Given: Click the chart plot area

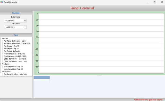Looking at the screenshot, I should pyautogui.click(x=101, y=43).
